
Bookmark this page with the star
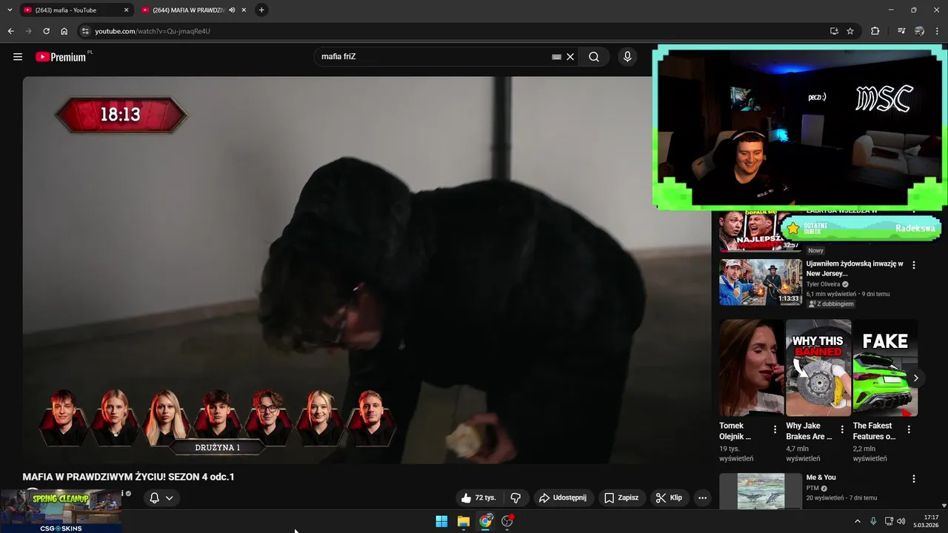coord(850,31)
